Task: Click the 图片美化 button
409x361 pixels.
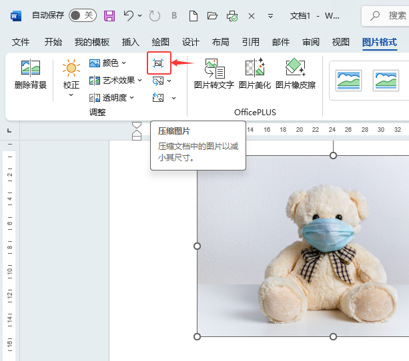Action: point(255,74)
